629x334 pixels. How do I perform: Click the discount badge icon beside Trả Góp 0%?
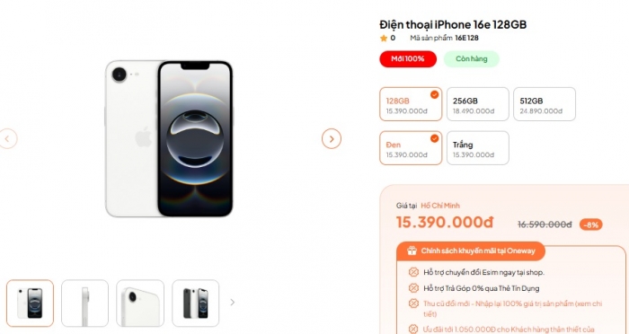click(413, 288)
